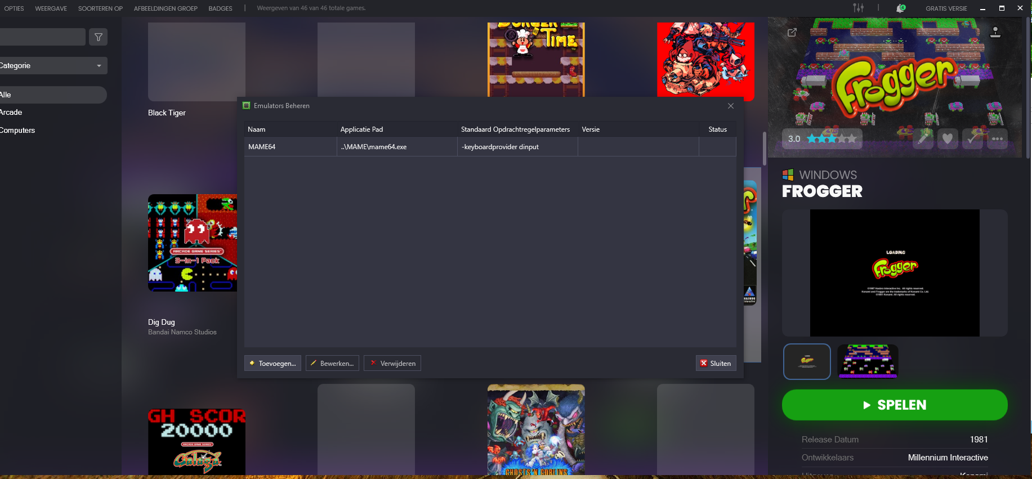Viewport: 1032px width, 479px height.
Task: Select Alle in the sidebar
Action: (x=52, y=95)
